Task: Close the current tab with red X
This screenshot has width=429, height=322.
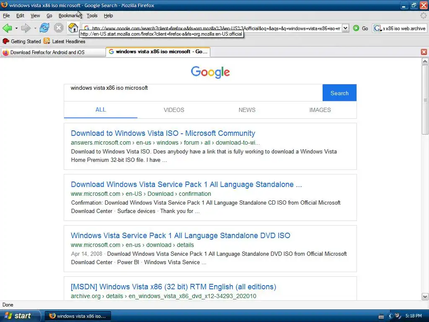Action: pos(424,52)
